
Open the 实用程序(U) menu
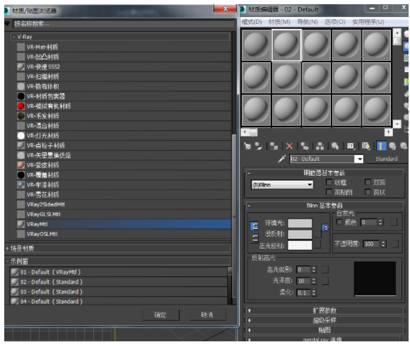coord(368,22)
